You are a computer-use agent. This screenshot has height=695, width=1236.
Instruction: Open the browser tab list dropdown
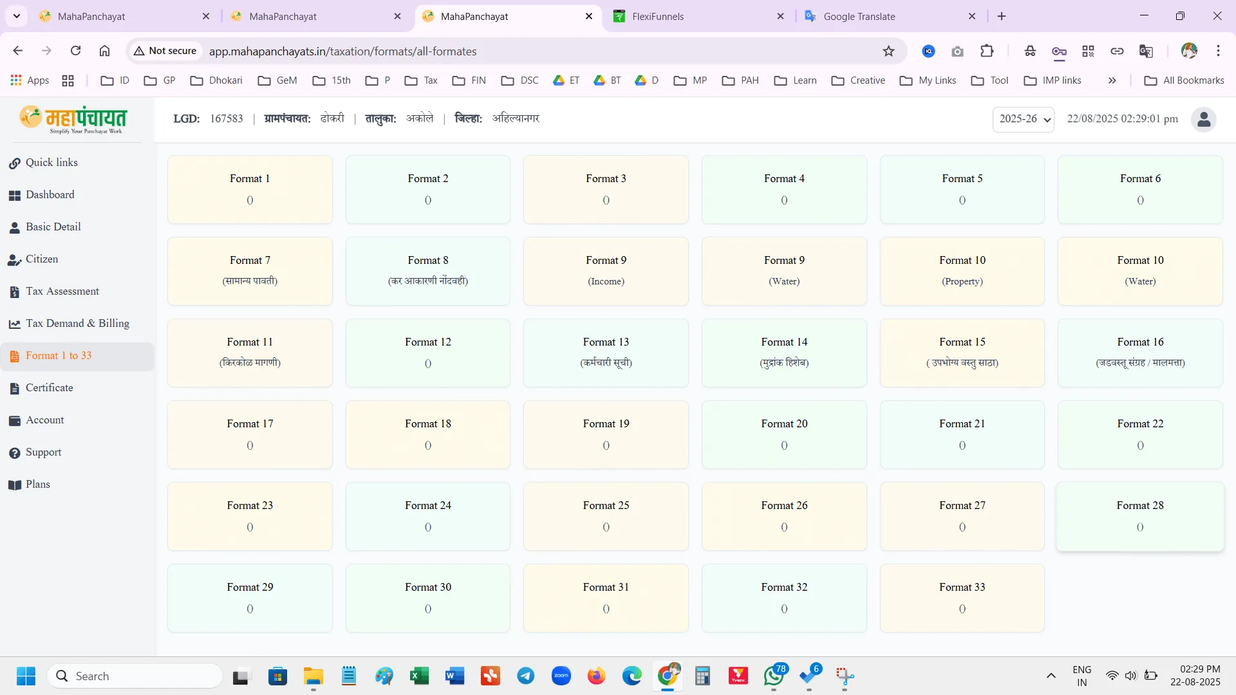coord(17,16)
